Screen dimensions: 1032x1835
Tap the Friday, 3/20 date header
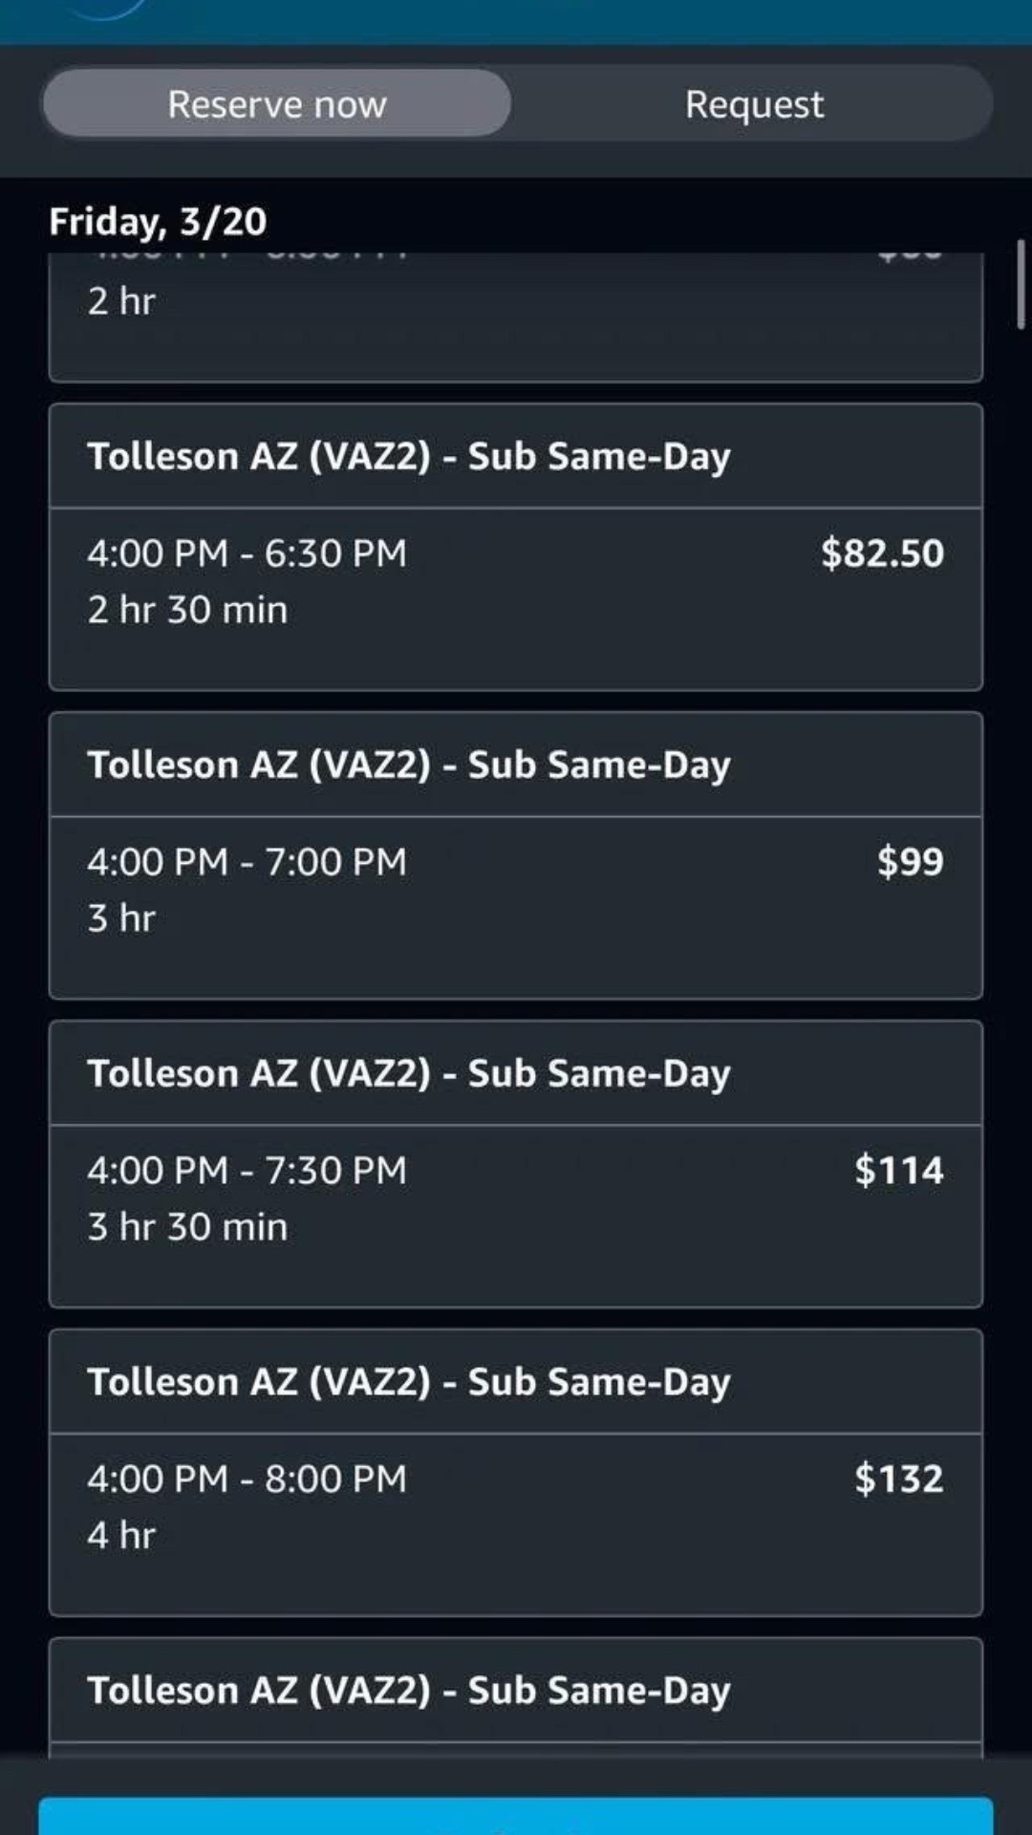[158, 221]
